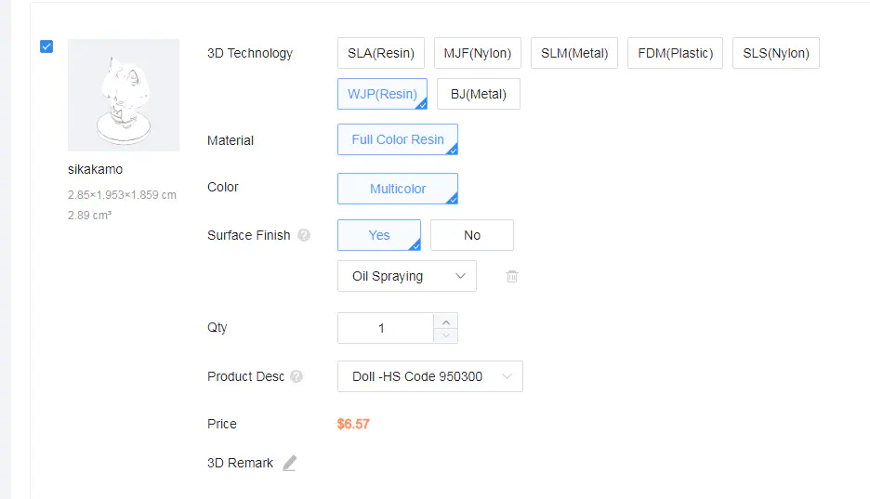The height and width of the screenshot is (499, 870).
Task: Delete the Oil Spraying finish with trash icon
Action: click(511, 276)
